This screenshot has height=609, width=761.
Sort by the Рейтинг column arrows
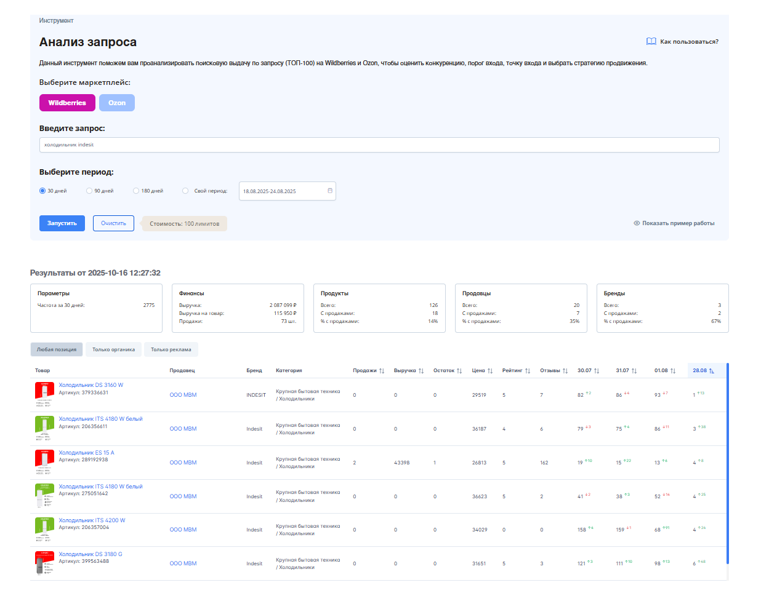pyautogui.click(x=528, y=371)
